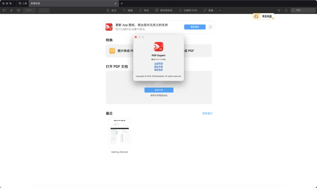Click the 转换 section heading

pos(109,40)
